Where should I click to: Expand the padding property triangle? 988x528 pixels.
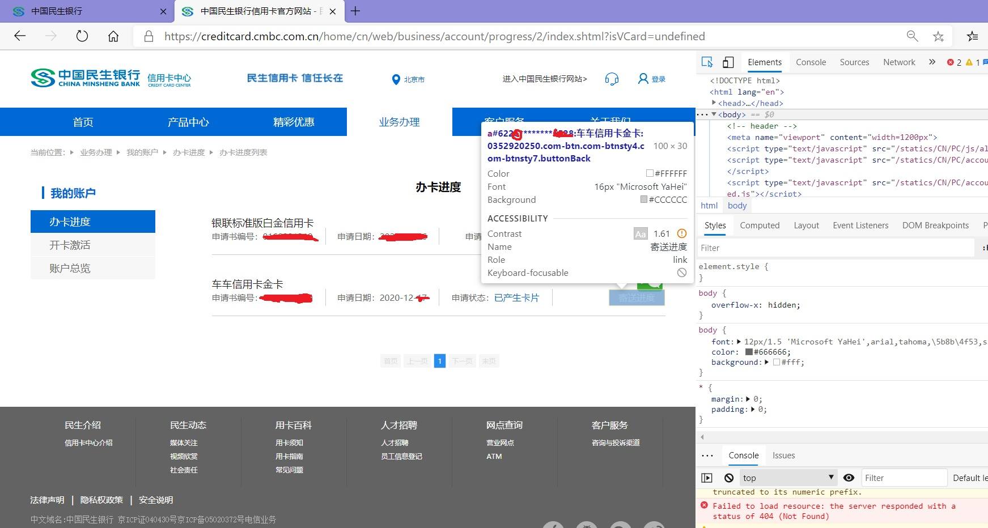coord(753,409)
